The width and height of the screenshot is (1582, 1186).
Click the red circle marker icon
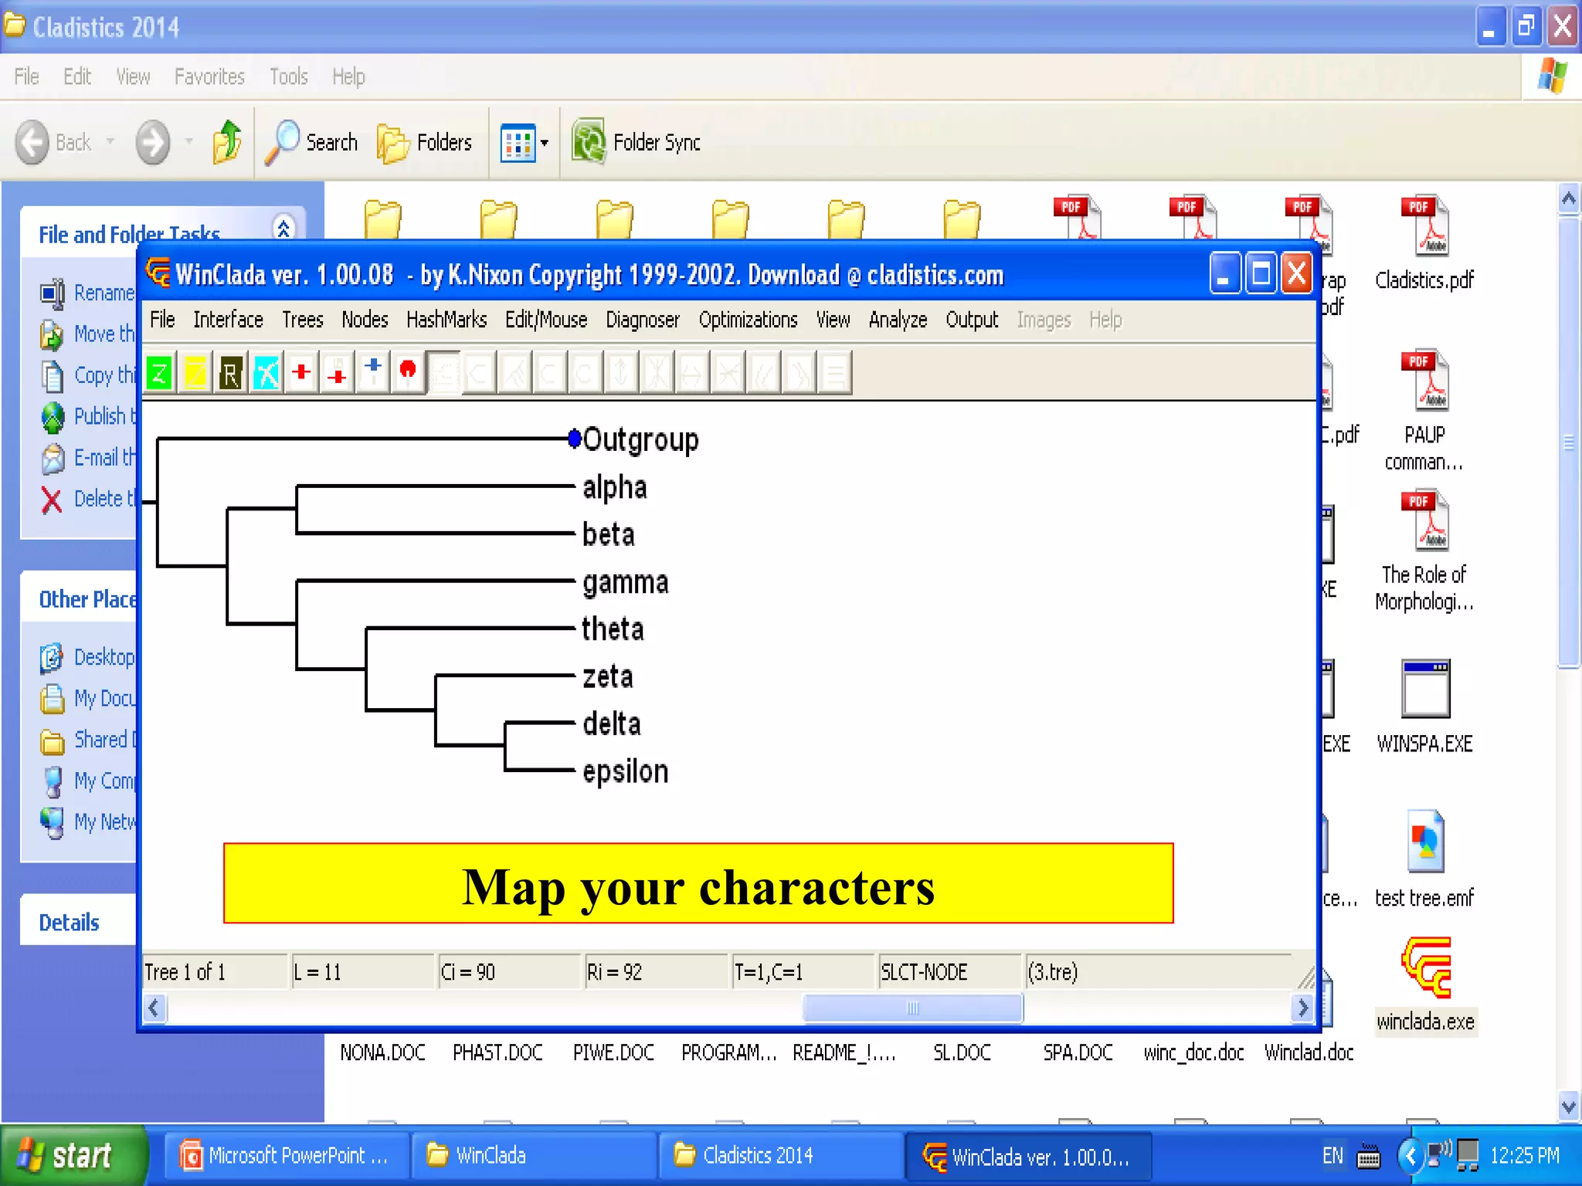pyautogui.click(x=408, y=373)
